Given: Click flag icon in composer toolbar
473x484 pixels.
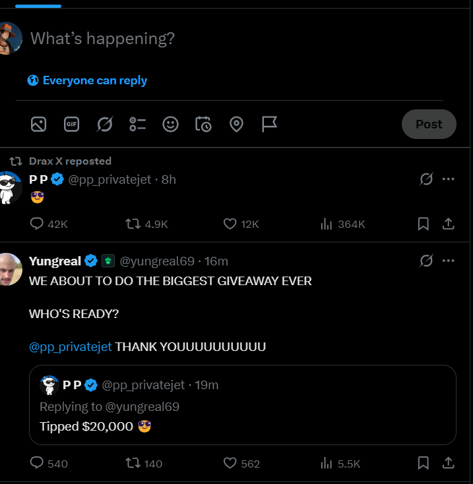Looking at the screenshot, I should point(269,124).
